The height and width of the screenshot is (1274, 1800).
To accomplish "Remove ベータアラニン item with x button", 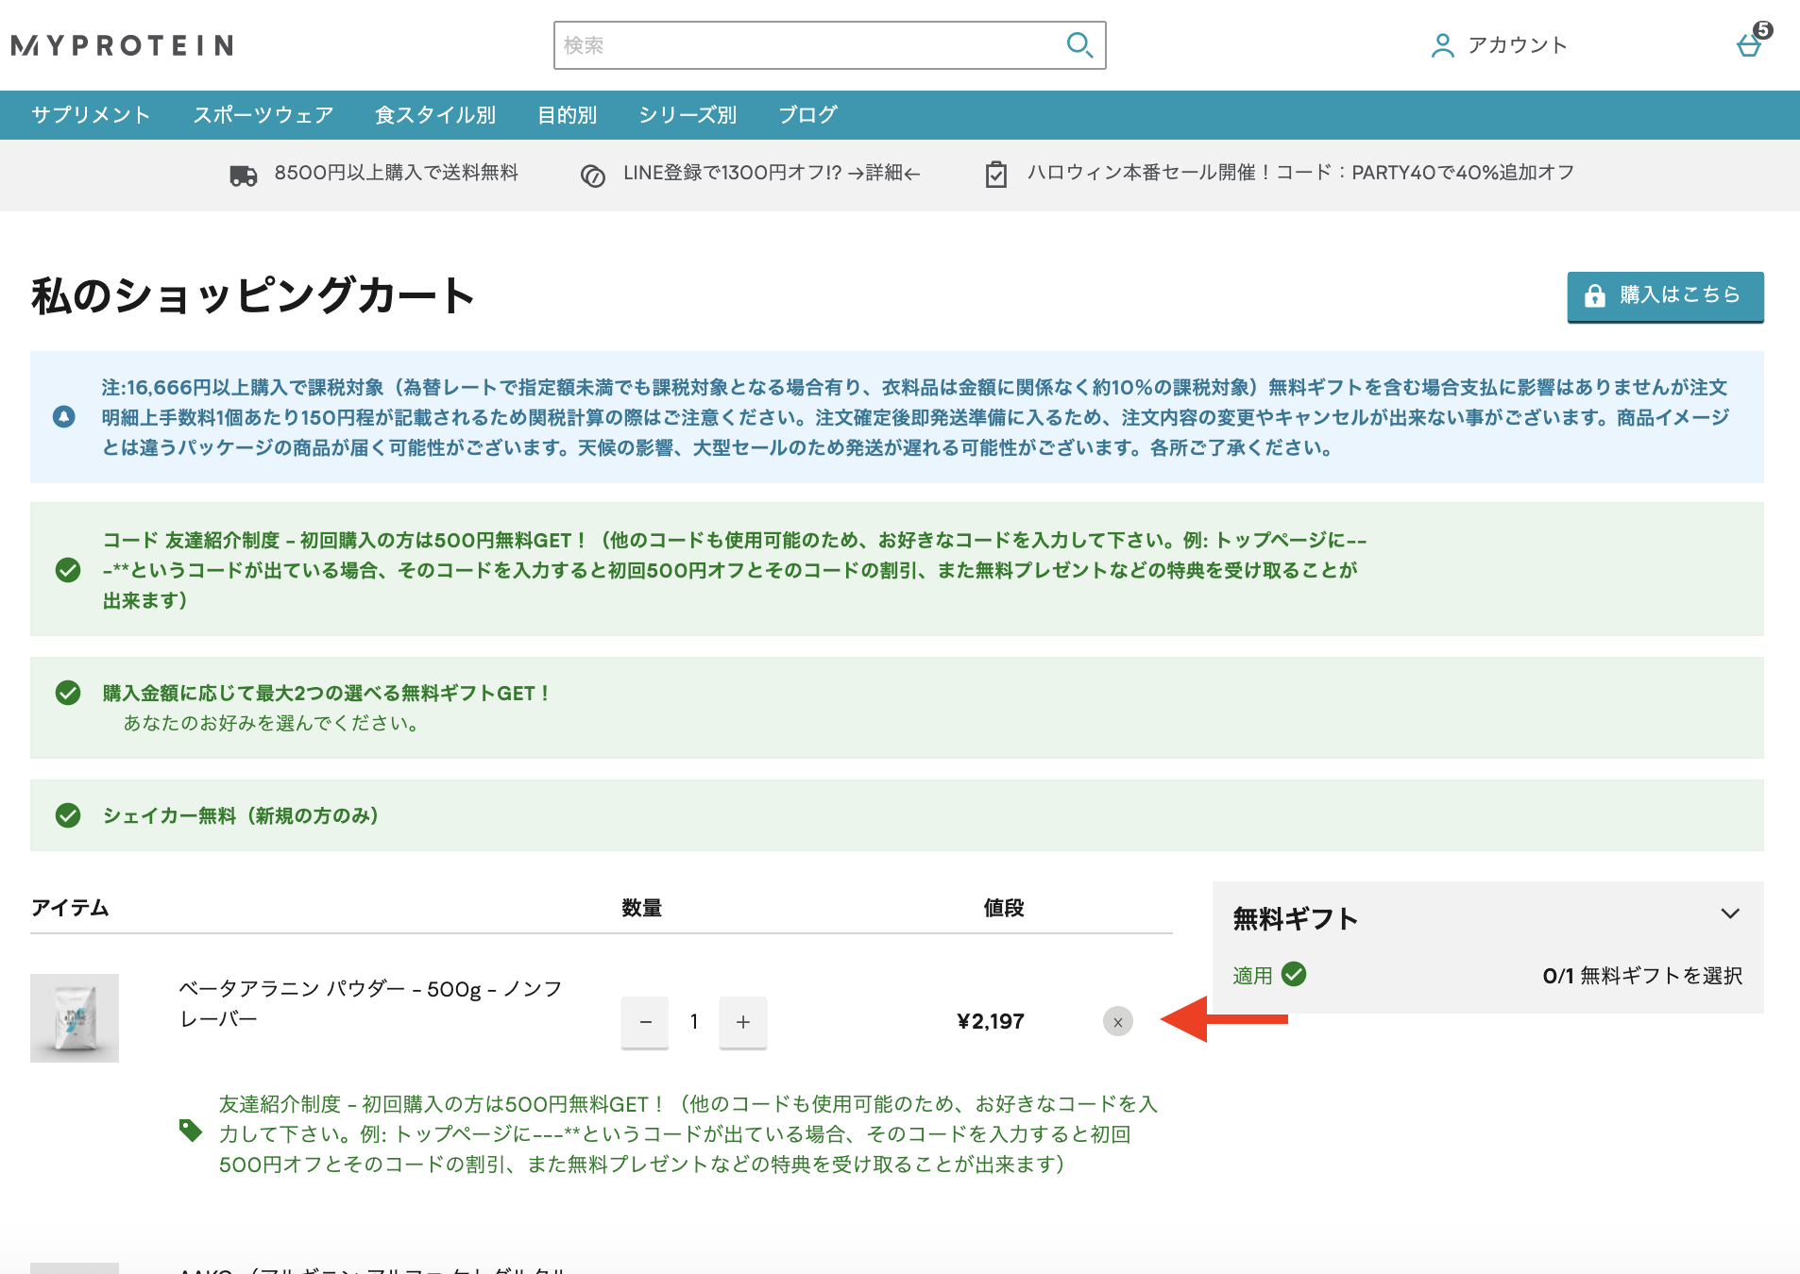I will pos(1118,1022).
